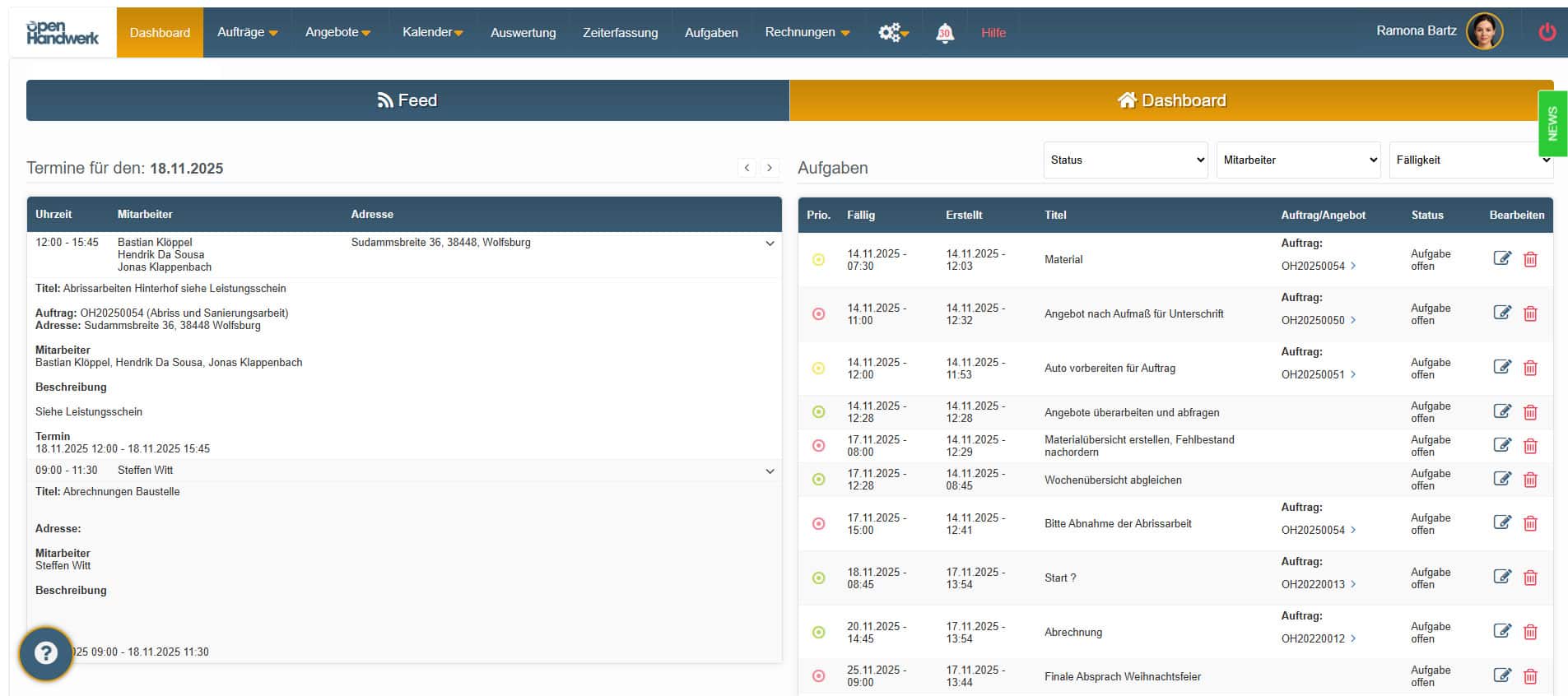Edit the 'Wochenübersicht abgleichen' task
This screenshot has width=1568, height=696.
pos(1501,480)
